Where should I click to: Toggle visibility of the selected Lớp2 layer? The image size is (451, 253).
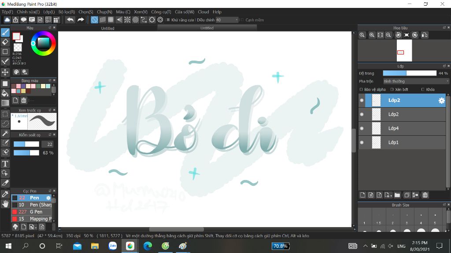[362, 101]
